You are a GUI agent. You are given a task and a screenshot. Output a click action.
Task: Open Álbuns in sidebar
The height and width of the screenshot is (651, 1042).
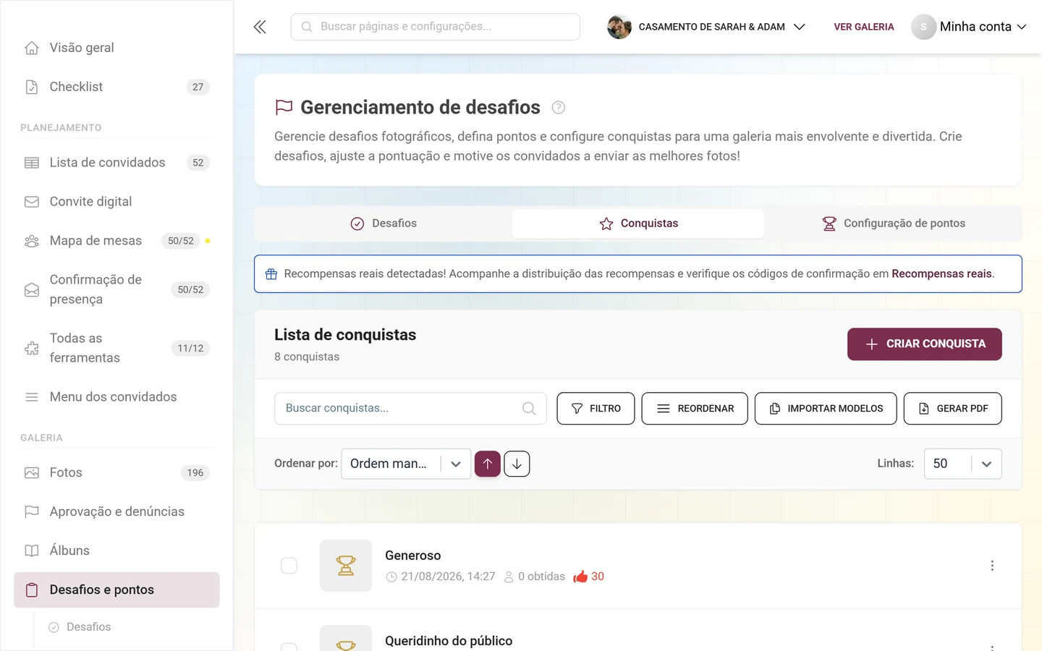(117, 551)
